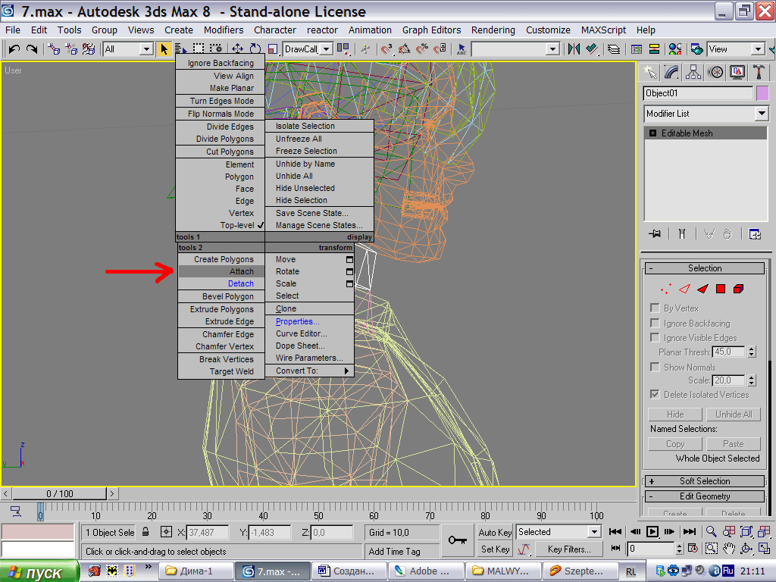Play the animation

(x=652, y=531)
